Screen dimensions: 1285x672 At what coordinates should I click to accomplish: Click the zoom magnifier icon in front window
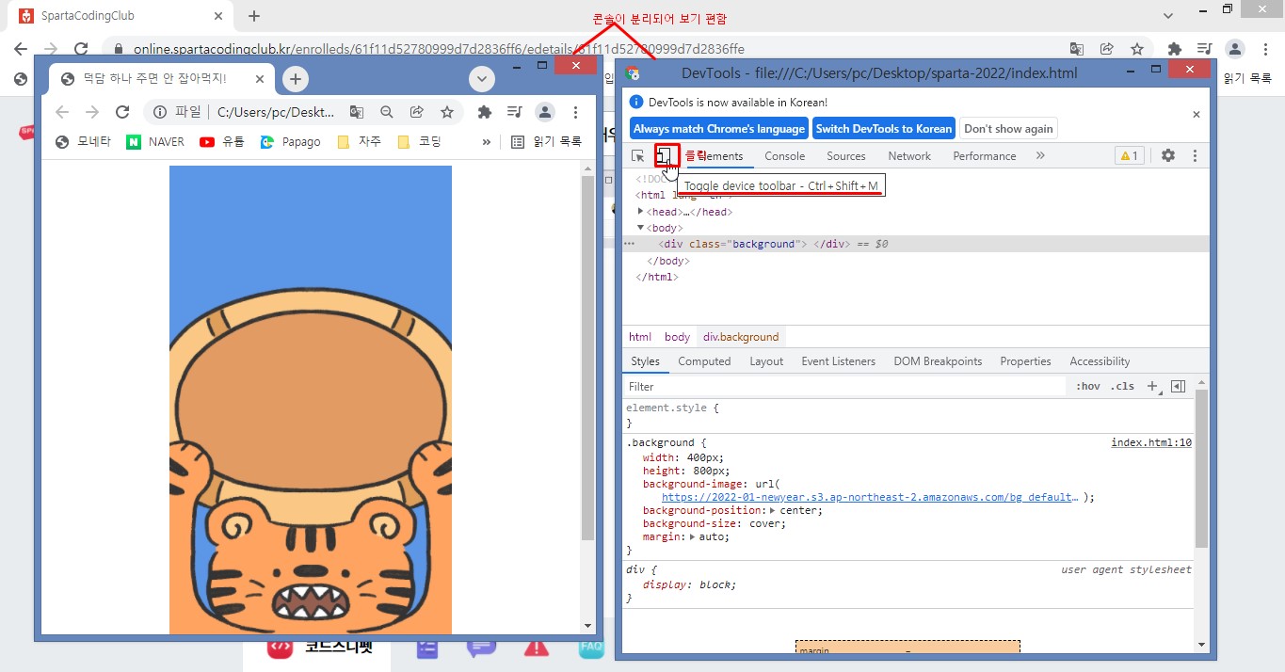[387, 112]
